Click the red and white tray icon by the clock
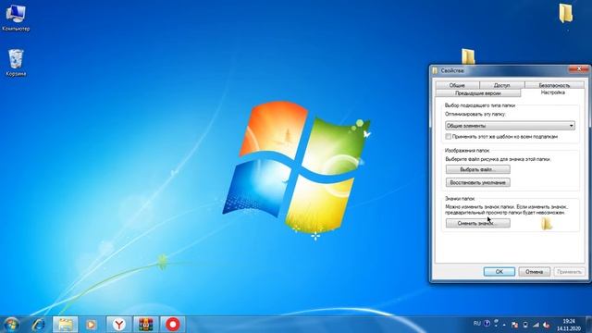The width and height of the screenshot is (592, 333). pos(547,325)
